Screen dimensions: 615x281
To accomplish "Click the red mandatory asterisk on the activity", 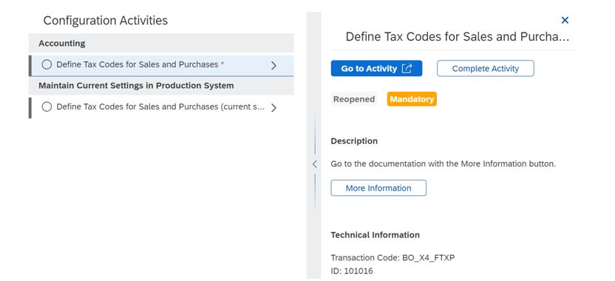I will coord(222,64).
